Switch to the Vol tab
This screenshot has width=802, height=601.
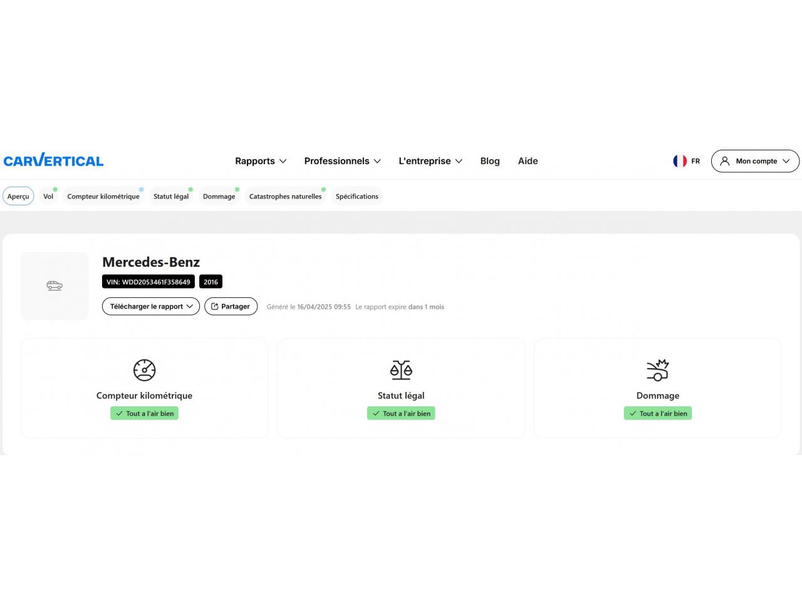[x=48, y=197]
